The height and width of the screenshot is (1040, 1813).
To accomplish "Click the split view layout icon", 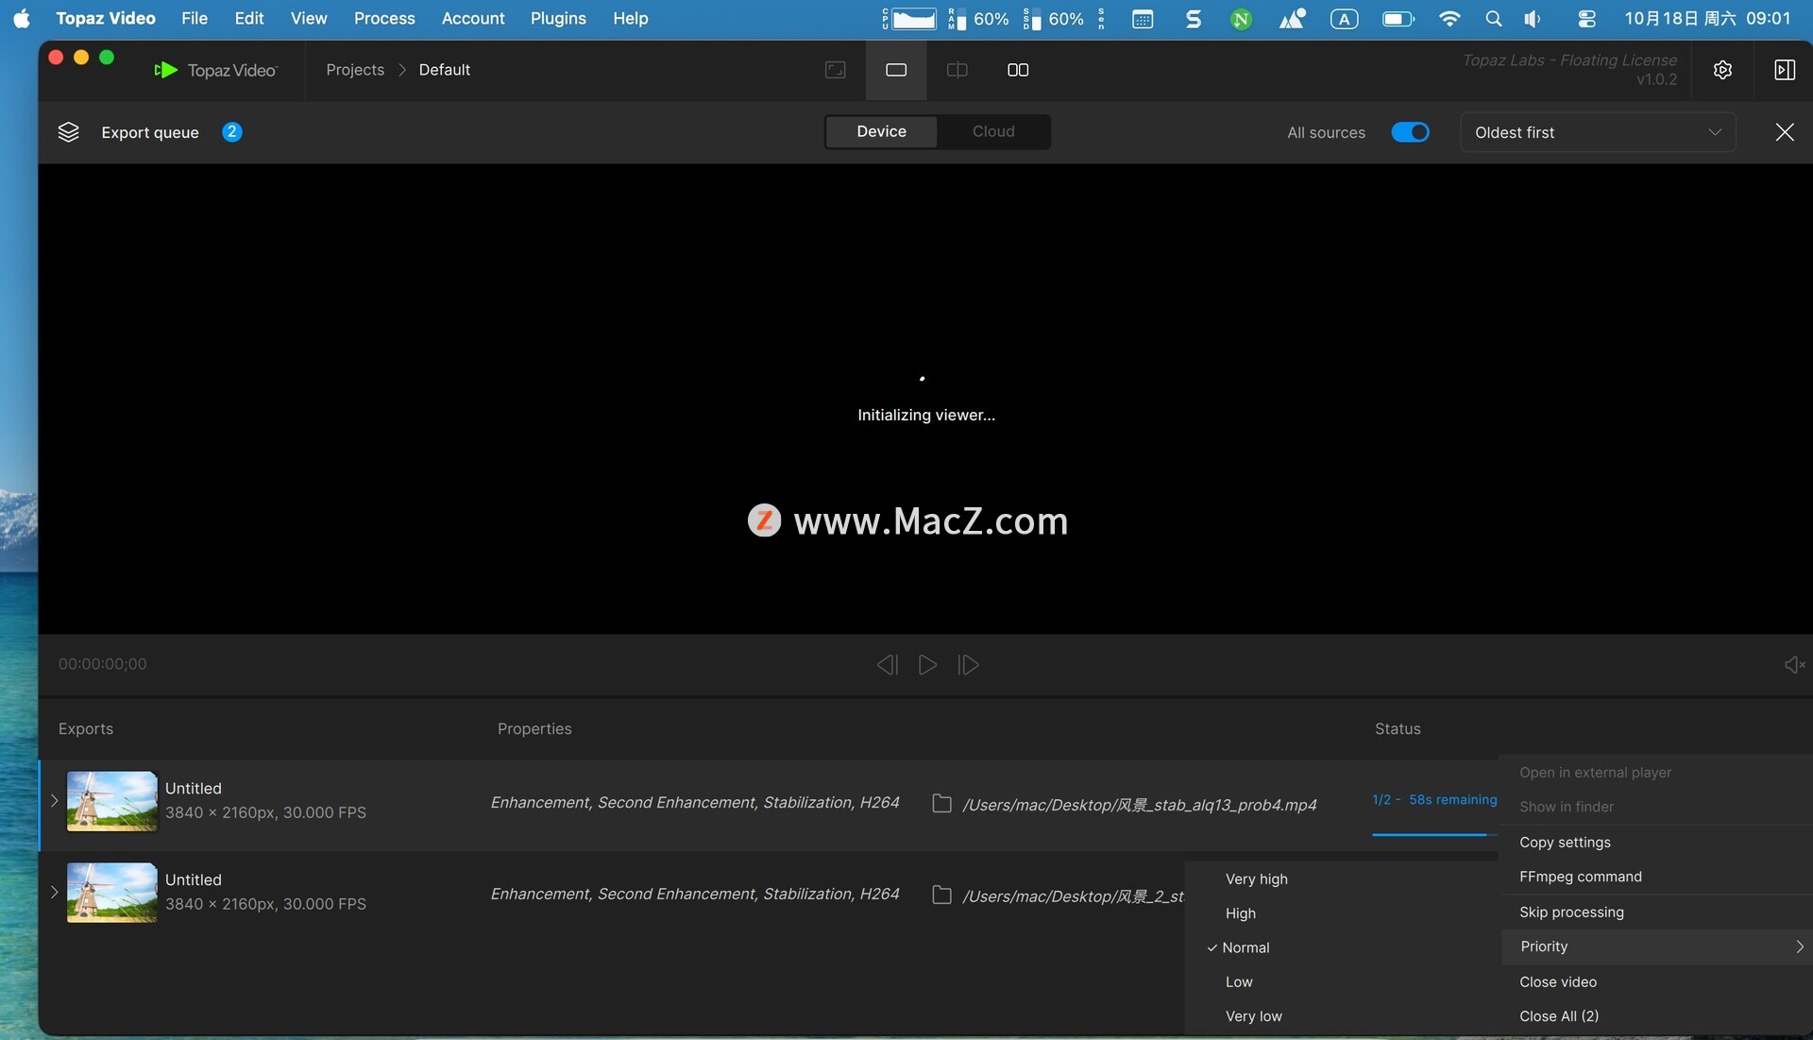I will (957, 70).
